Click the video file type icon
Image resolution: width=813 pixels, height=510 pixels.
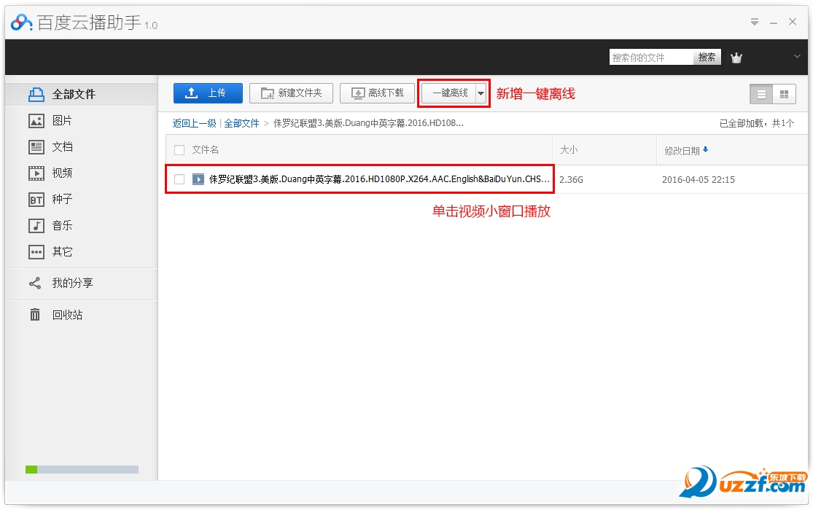(198, 179)
